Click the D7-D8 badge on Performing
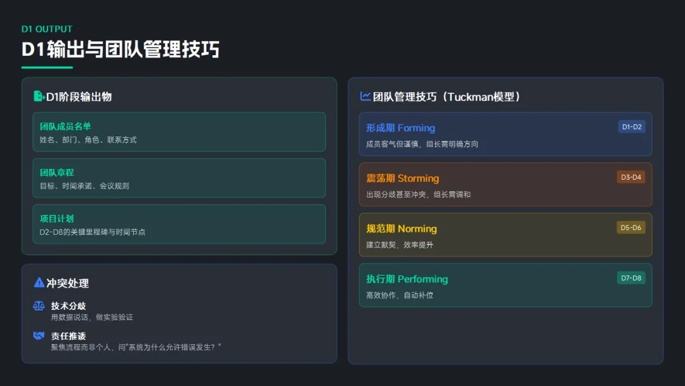Viewport: 685px width, 386px height. click(x=630, y=278)
